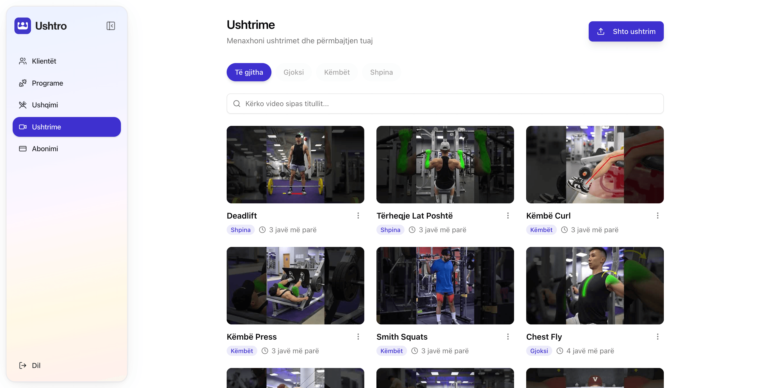Open options menu for Deadlift
Screen dimensions: 765x388
[358, 216]
